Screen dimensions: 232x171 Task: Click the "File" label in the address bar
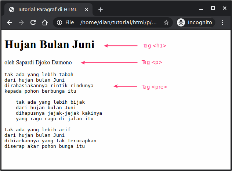coord(69,22)
